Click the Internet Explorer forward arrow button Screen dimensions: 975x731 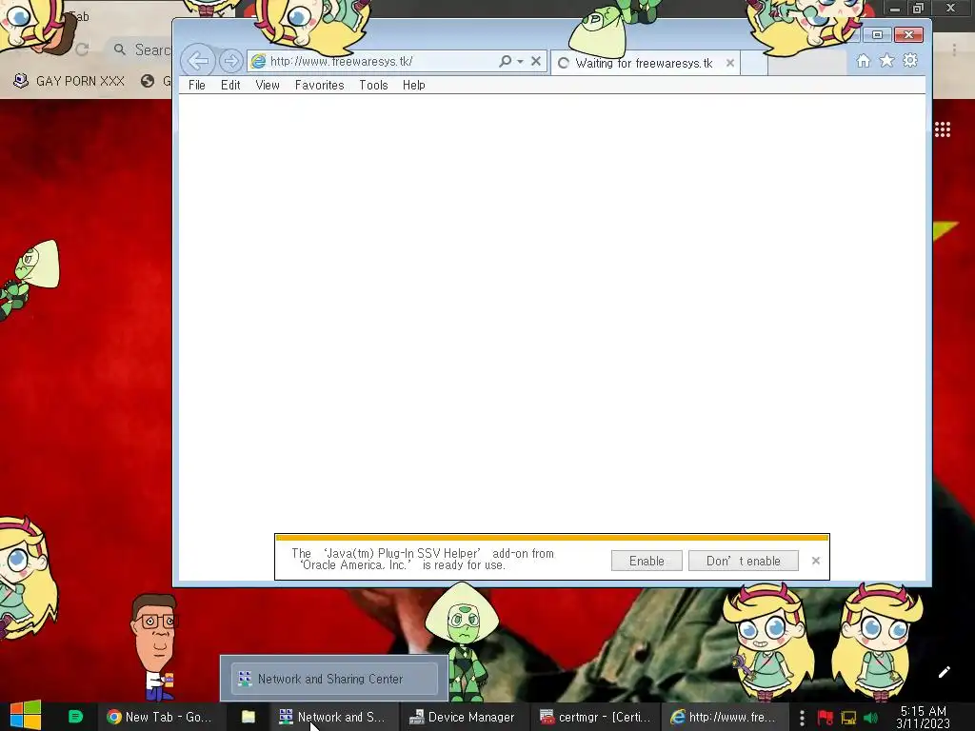pyautogui.click(x=230, y=61)
